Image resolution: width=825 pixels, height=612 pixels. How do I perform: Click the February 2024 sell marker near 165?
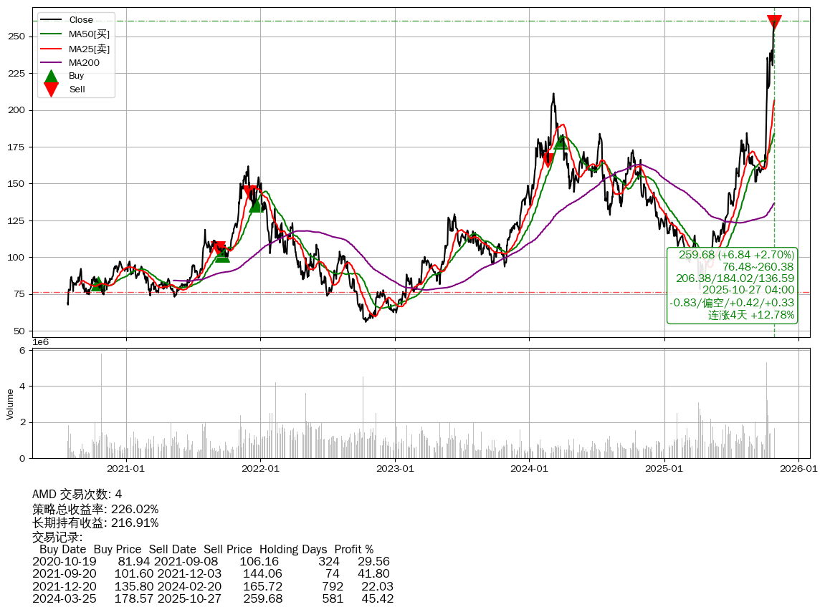[x=548, y=160]
